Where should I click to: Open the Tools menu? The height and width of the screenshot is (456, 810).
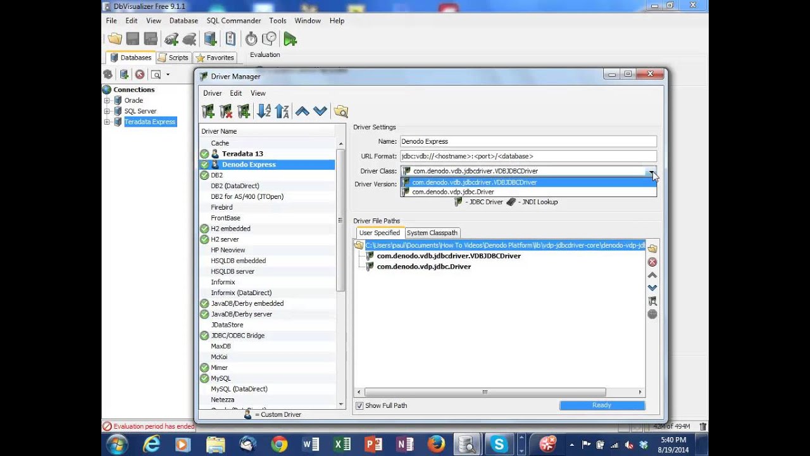click(277, 20)
